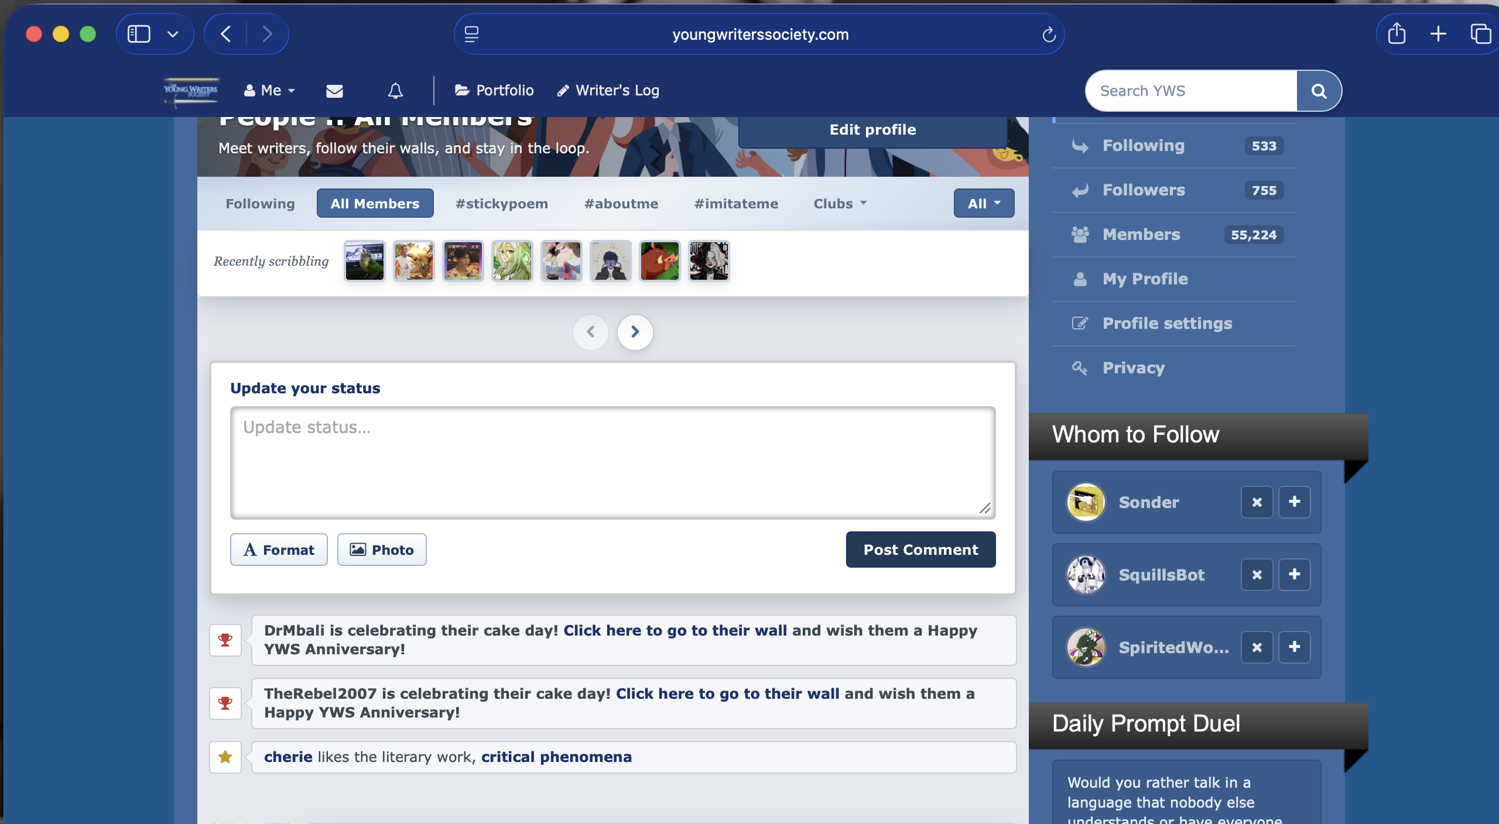The width and height of the screenshot is (1499, 824).
Task: Click into the Update status text area
Action: [x=612, y=462]
